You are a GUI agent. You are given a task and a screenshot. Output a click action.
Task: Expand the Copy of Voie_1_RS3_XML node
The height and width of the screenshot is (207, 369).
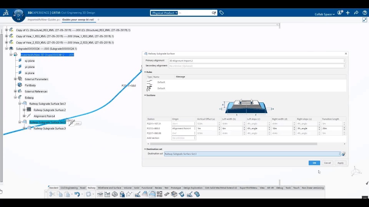(7, 36)
